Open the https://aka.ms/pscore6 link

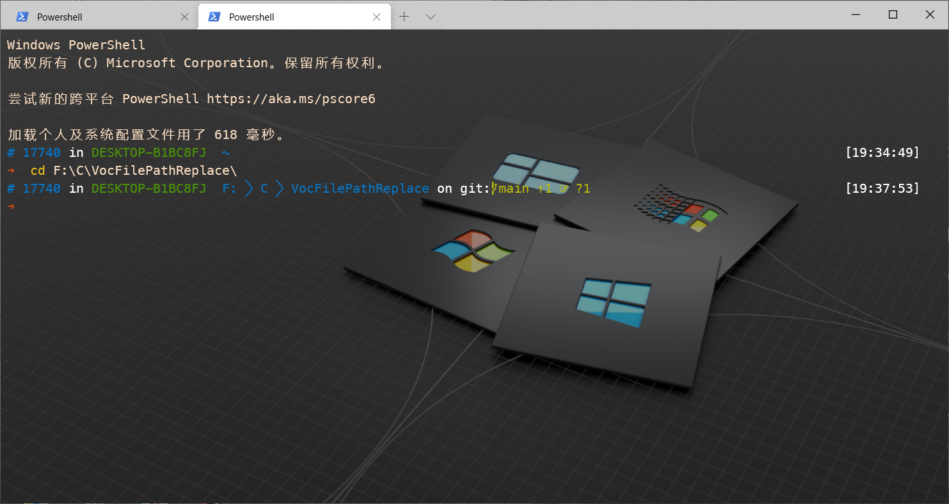[291, 99]
